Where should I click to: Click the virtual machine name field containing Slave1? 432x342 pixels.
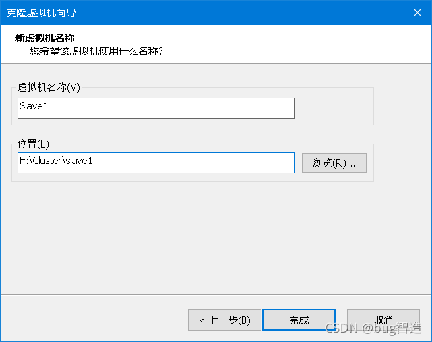coord(156,108)
